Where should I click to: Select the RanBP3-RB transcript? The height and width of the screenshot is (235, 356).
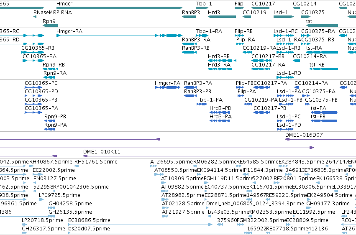tap(190, 52)
